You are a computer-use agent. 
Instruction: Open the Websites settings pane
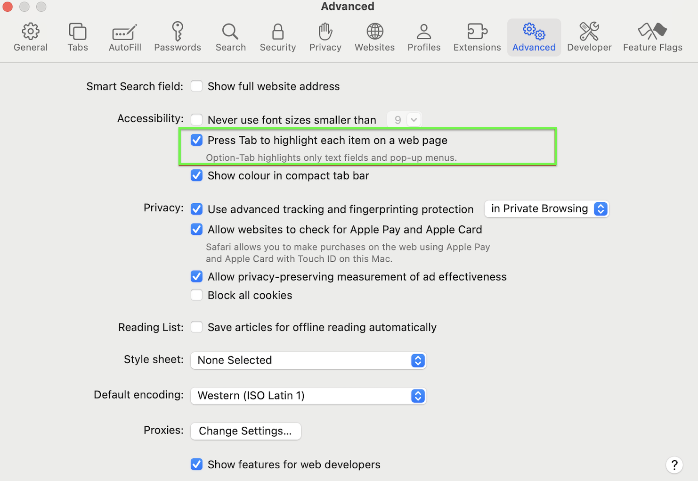point(374,37)
